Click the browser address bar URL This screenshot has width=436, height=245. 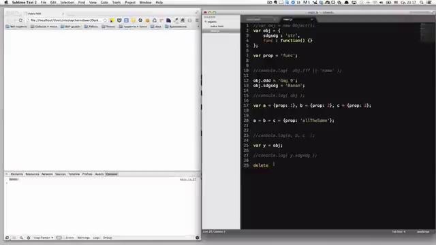point(64,20)
